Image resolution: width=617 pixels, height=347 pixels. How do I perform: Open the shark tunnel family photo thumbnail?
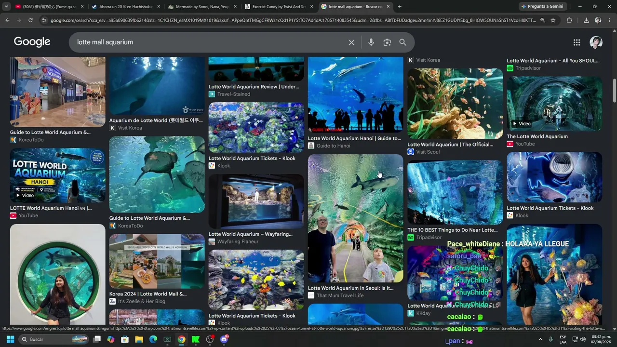coord(355,218)
